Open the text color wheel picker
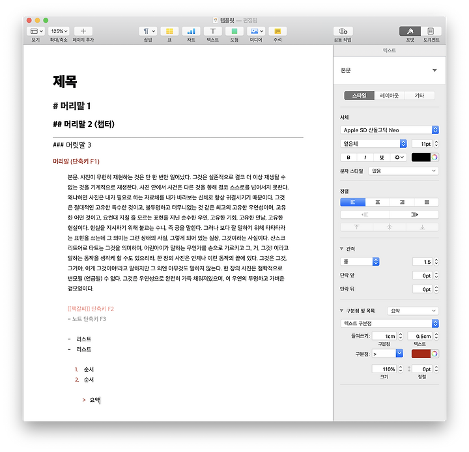This screenshot has width=469, height=452. pyautogui.click(x=434, y=158)
